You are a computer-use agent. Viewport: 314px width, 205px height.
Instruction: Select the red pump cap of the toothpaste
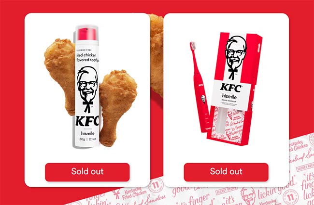coord(87,34)
